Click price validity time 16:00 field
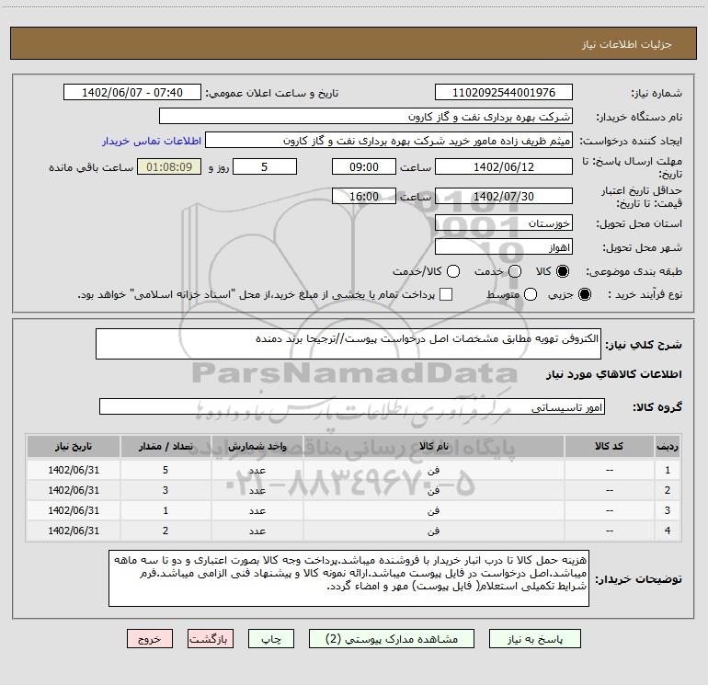The width and height of the screenshot is (708, 685). [364, 196]
